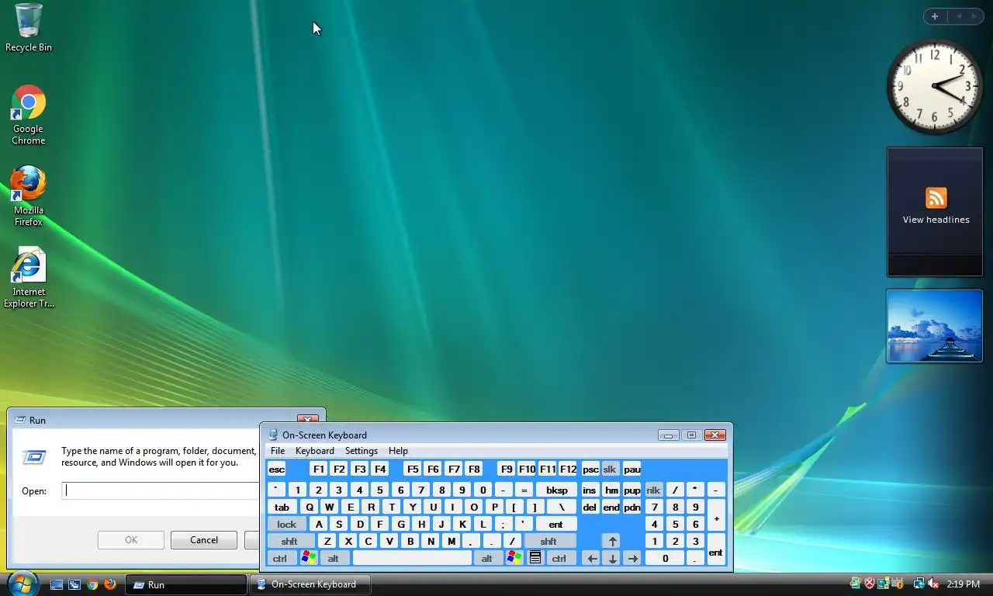Open the Recycle Bin desktop icon

pyautogui.click(x=29, y=28)
